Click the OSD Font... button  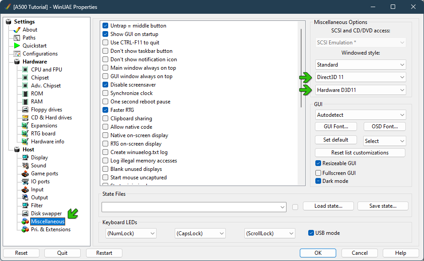tap(385, 127)
